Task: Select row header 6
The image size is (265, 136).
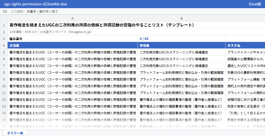Action: point(4,59)
